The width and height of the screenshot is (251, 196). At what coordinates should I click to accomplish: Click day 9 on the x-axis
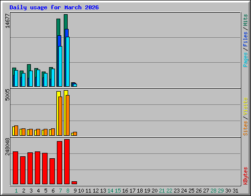(x=75, y=191)
